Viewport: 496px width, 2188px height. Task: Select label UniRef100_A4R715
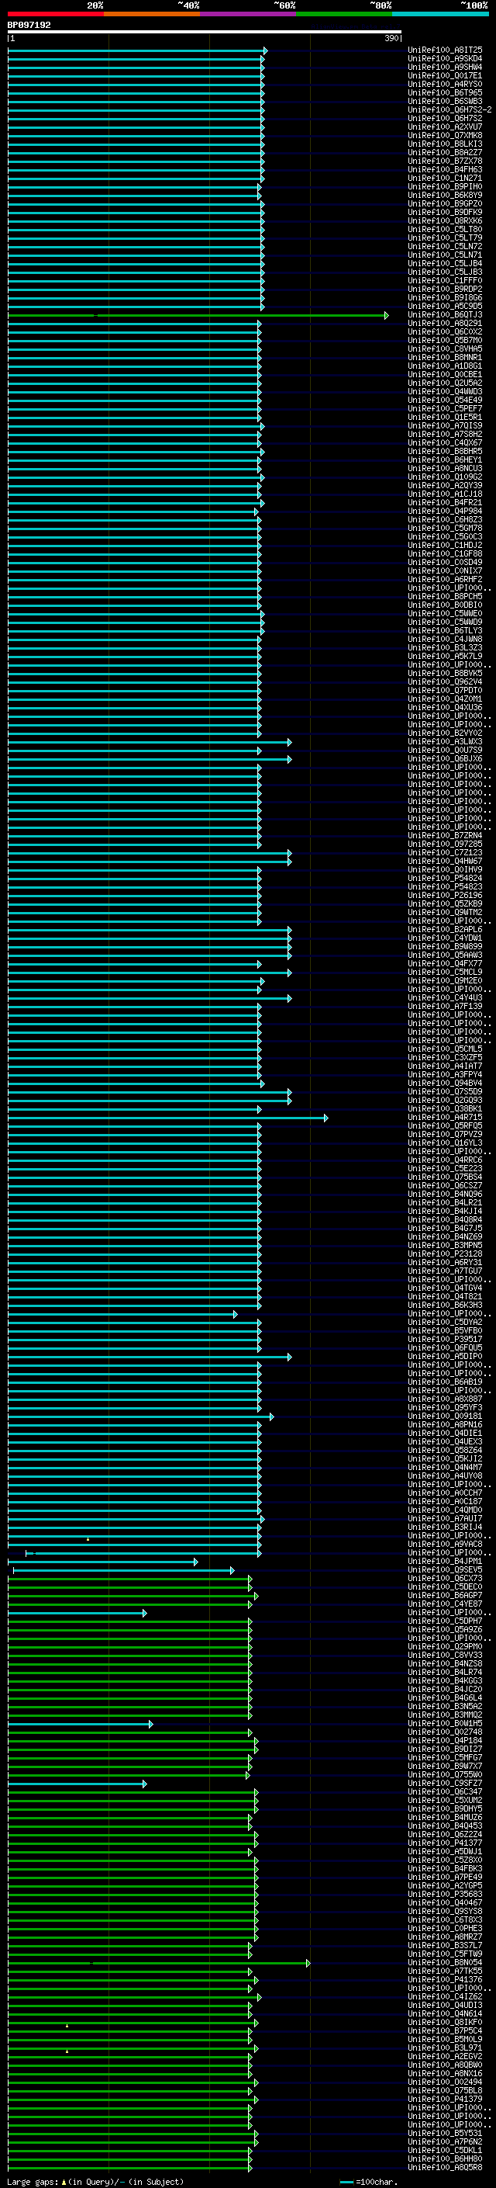(445, 1118)
